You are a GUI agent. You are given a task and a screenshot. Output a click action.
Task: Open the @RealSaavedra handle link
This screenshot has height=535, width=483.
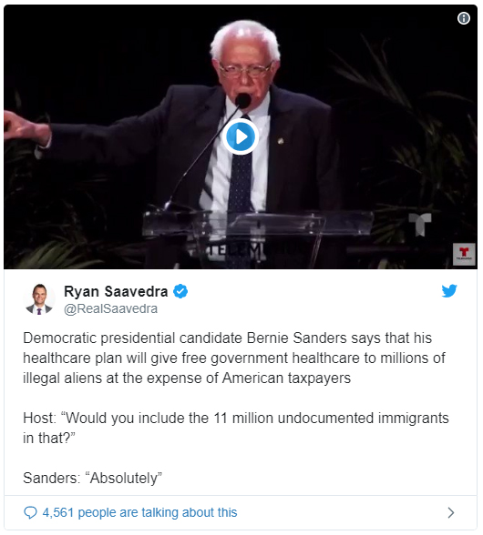coord(111,308)
